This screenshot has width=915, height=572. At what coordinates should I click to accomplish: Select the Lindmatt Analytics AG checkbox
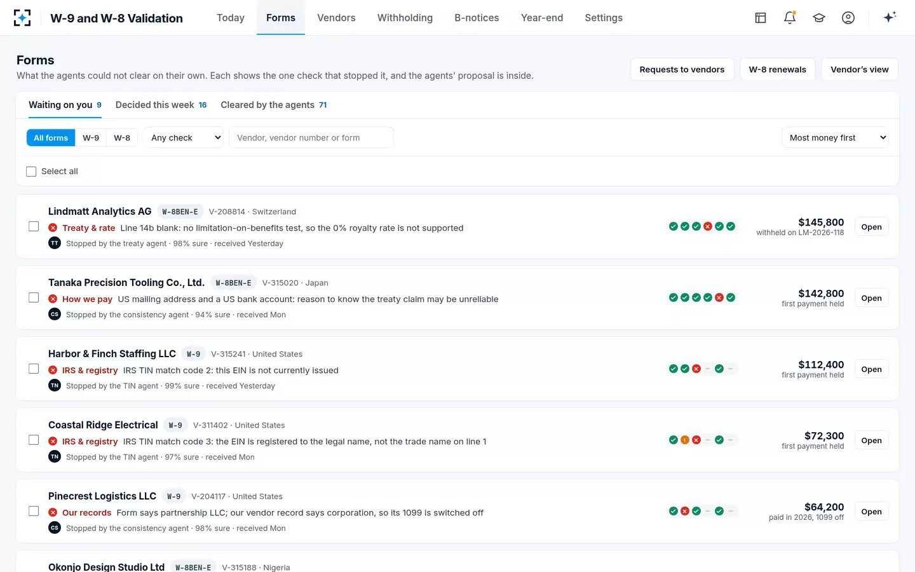pyautogui.click(x=34, y=226)
